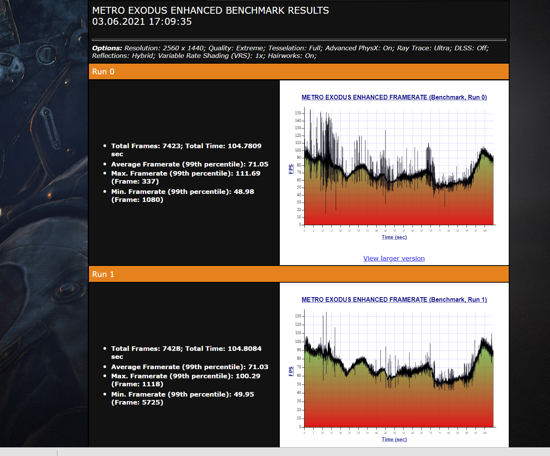Click the 'DLSS: Off' option text
This screenshot has height=456, width=550.
[471, 48]
